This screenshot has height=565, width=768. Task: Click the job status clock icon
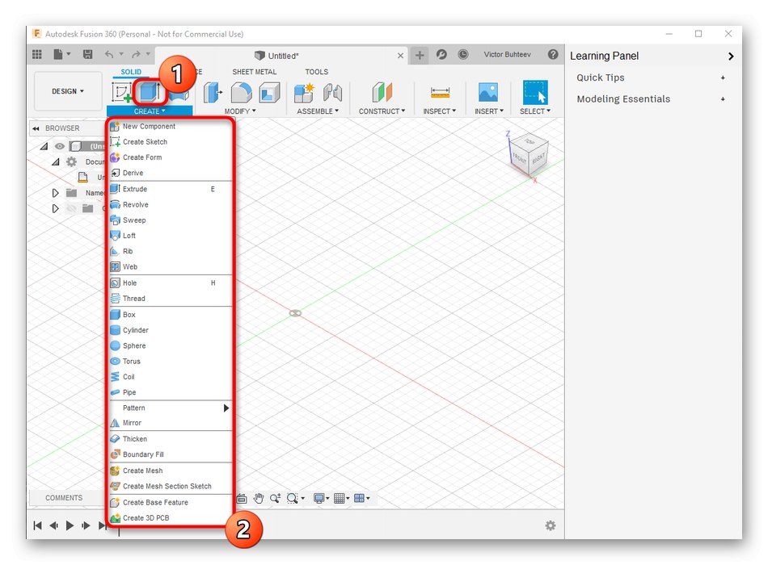pyautogui.click(x=463, y=54)
